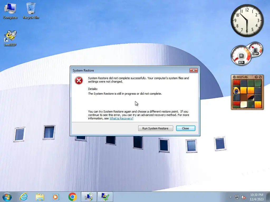Click the 'Details:' label in the dialog
270x202 pixels.
[x=93, y=89]
